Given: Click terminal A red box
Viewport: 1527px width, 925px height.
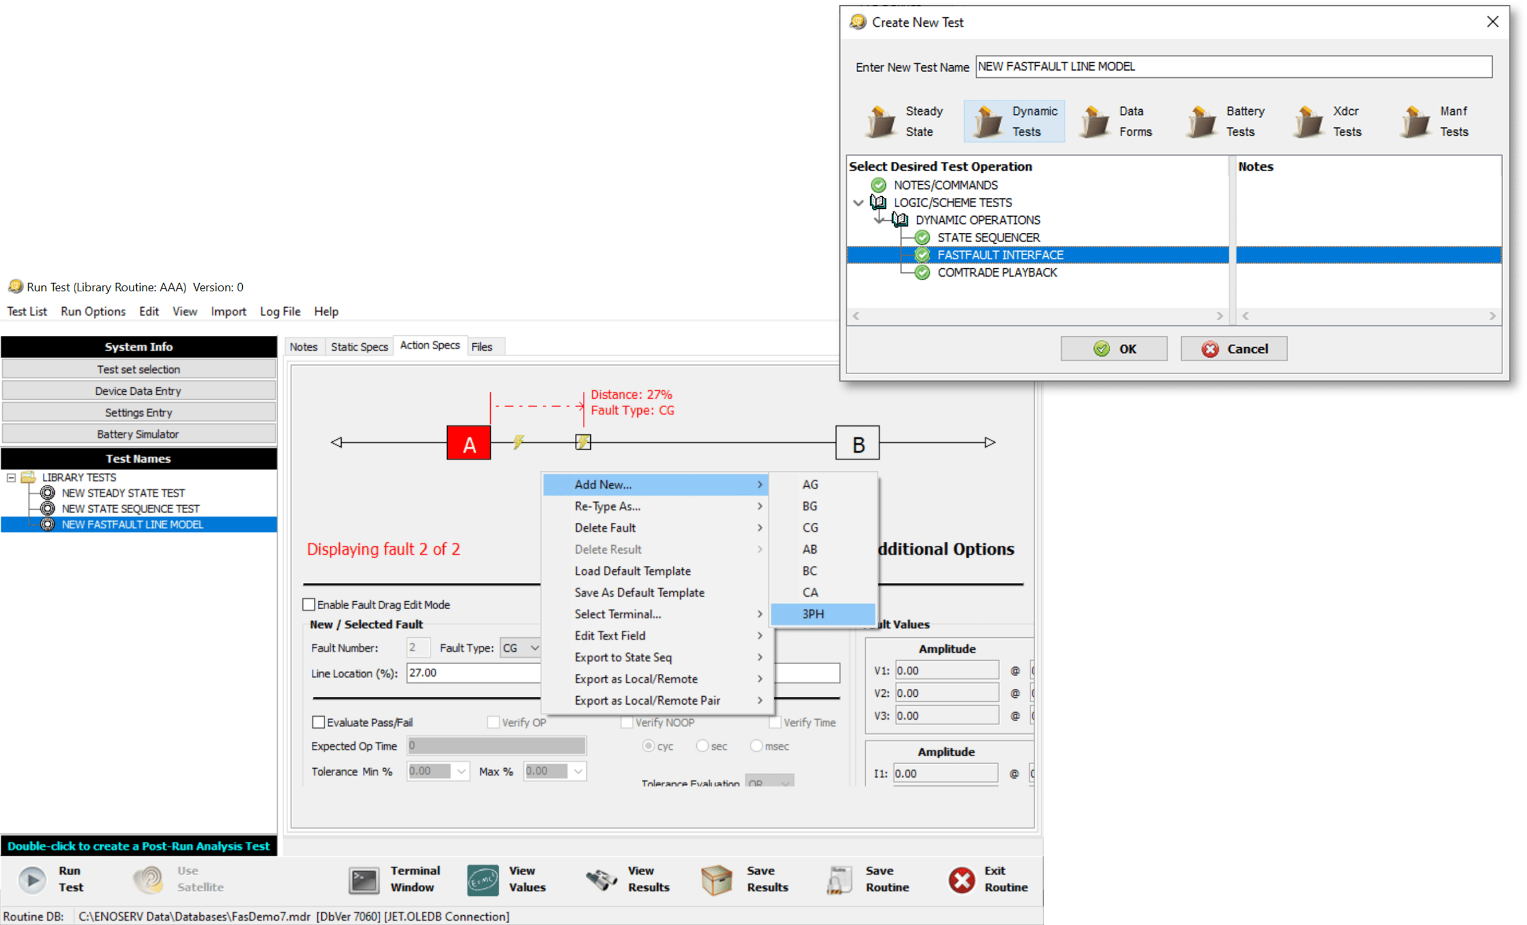Looking at the screenshot, I should pyautogui.click(x=469, y=443).
